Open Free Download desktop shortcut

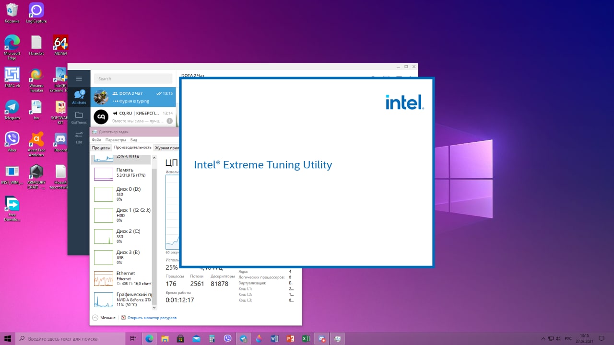coord(12,209)
